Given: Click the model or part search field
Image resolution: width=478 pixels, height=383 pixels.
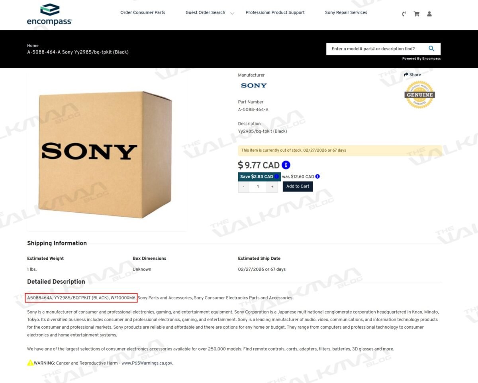Looking at the screenshot, I should click(x=376, y=49).
